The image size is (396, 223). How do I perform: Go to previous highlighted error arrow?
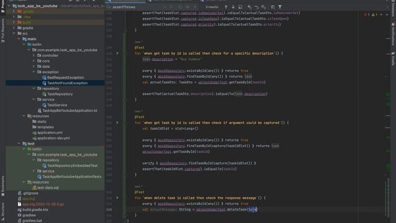381,15
